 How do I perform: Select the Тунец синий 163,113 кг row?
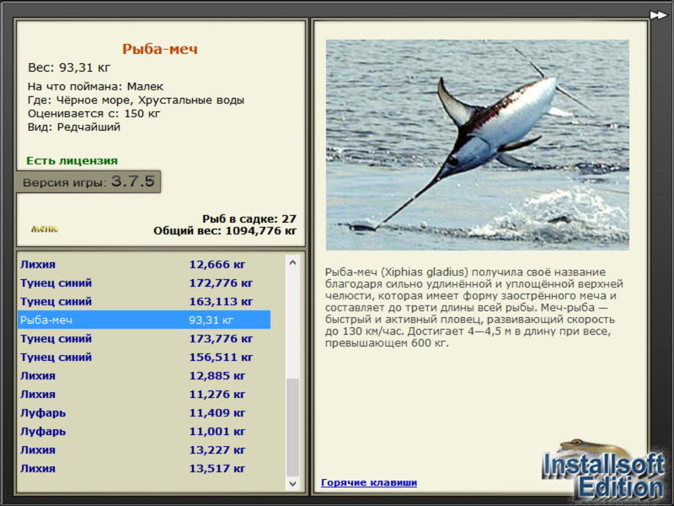pos(144,301)
